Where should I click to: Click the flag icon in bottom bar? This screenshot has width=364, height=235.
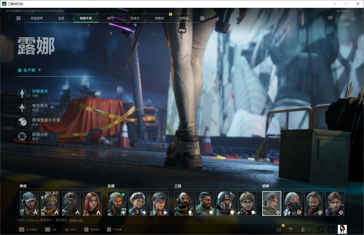(x=291, y=229)
